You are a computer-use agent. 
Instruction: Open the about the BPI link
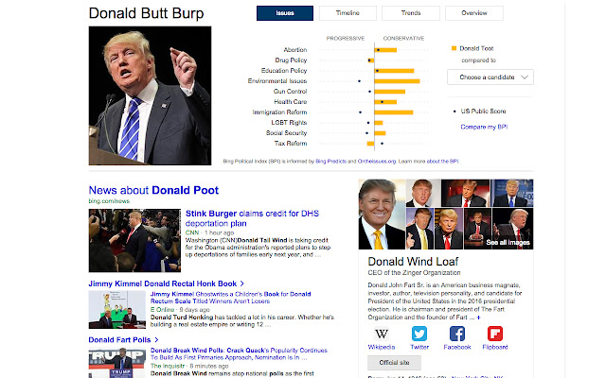point(442,162)
